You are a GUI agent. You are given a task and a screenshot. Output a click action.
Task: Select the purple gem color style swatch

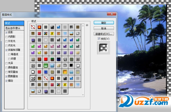33,53
